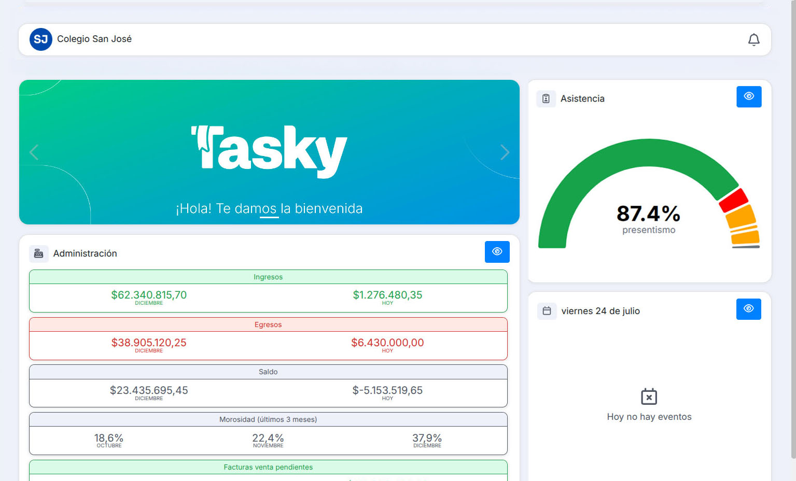Image resolution: width=796 pixels, height=481 pixels.
Task: Open the Egresos section header
Action: tap(268, 324)
